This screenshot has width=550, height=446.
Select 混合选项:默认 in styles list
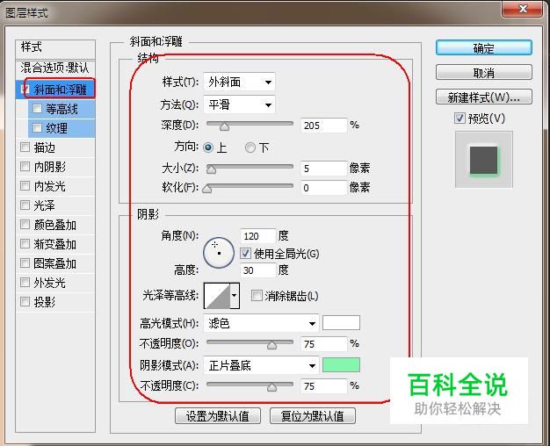click(55, 68)
